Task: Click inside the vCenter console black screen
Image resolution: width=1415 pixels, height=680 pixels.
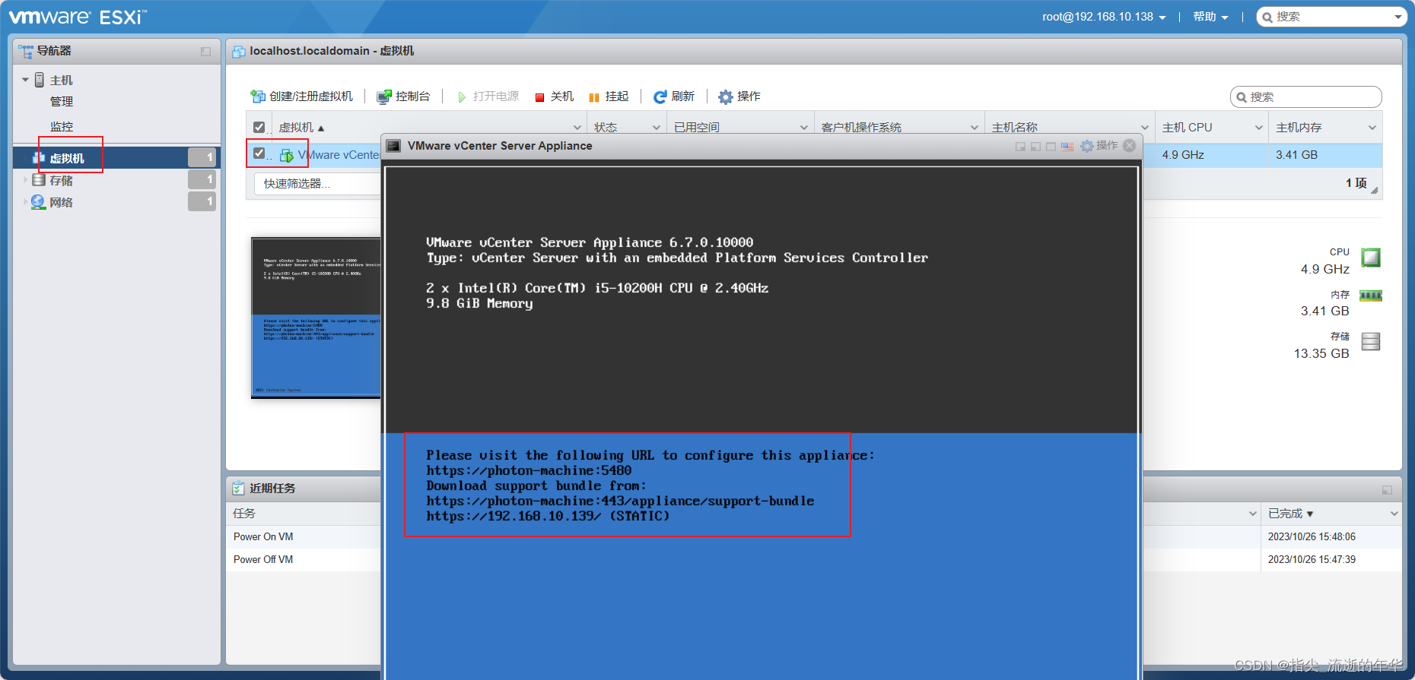Action: tap(762, 300)
